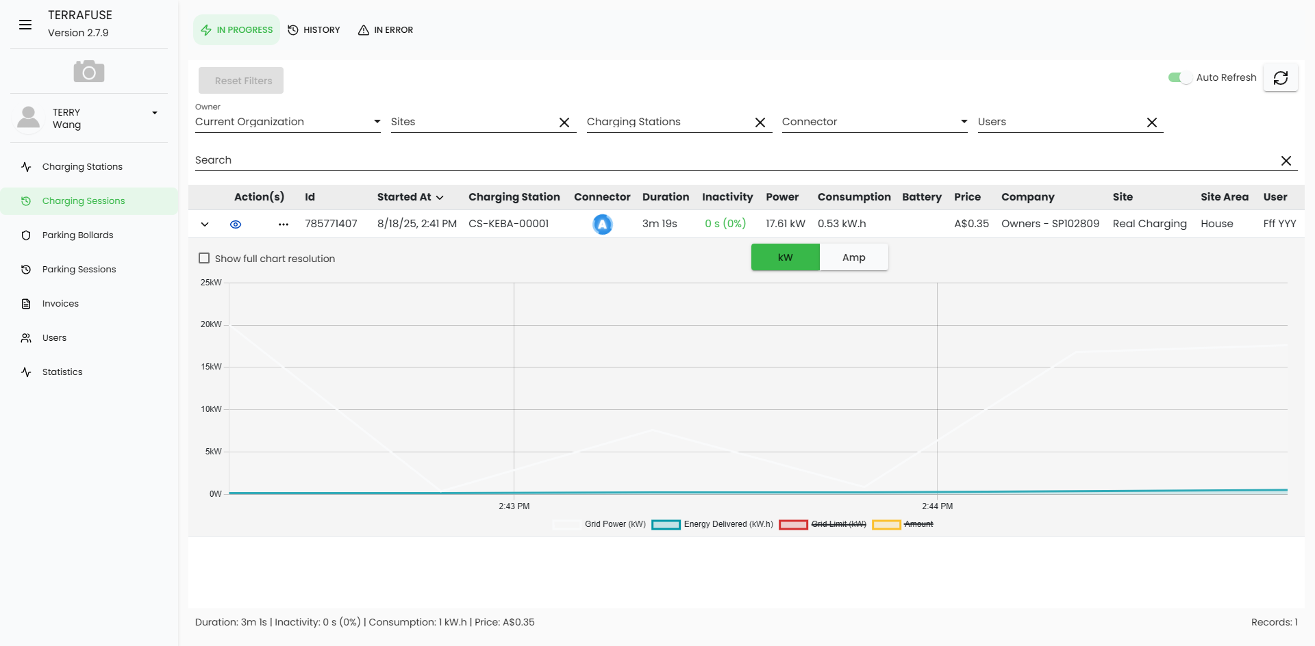Expand the Connector filter dropdown
Image resolution: width=1315 pixels, height=646 pixels.
pyautogui.click(x=874, y=122)
